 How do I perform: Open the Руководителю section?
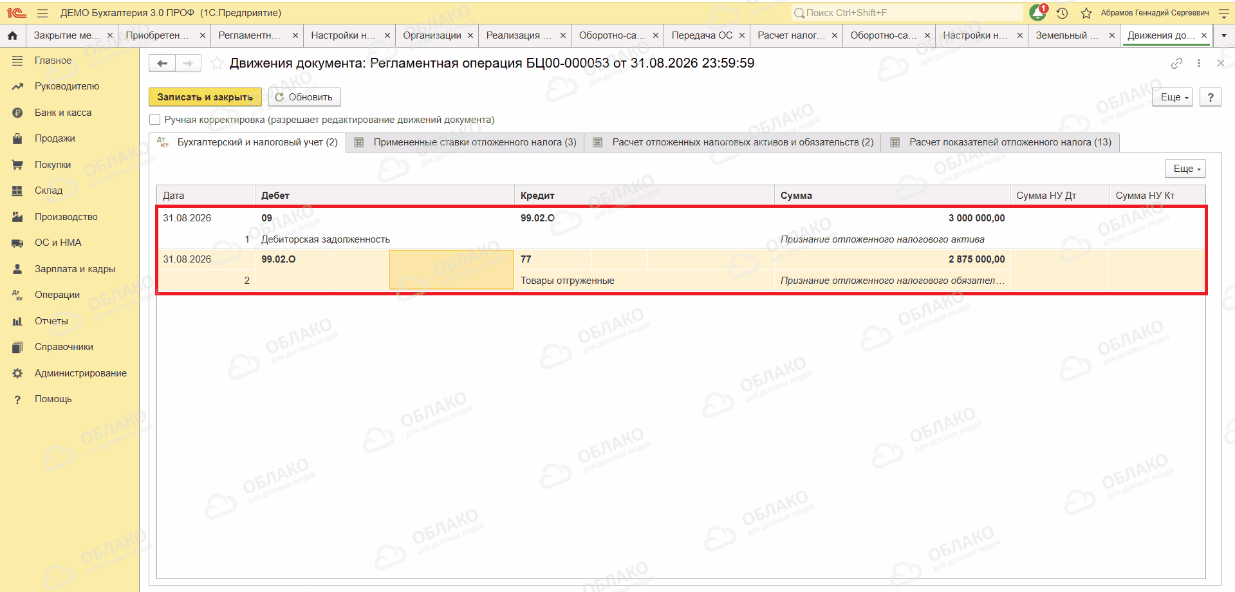pyautogui.click(x=66, y=86)
